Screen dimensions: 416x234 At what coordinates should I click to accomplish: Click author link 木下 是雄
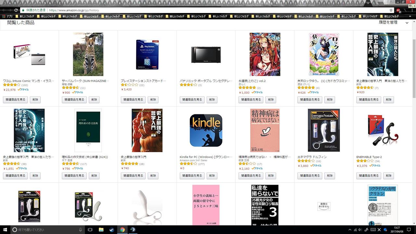[x=68, y=160]
